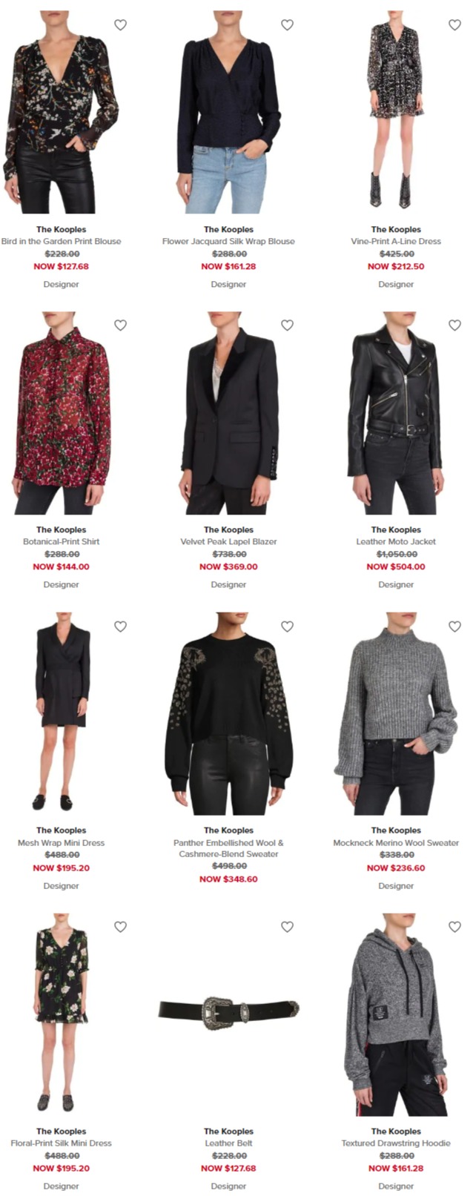Save Velvet Peak Lapel Blazer via heart icon
The image size is (473, 1196).
coord(287,325)
